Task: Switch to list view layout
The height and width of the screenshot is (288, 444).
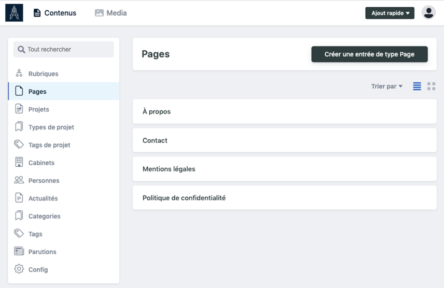Action: [x=417, y=87]
